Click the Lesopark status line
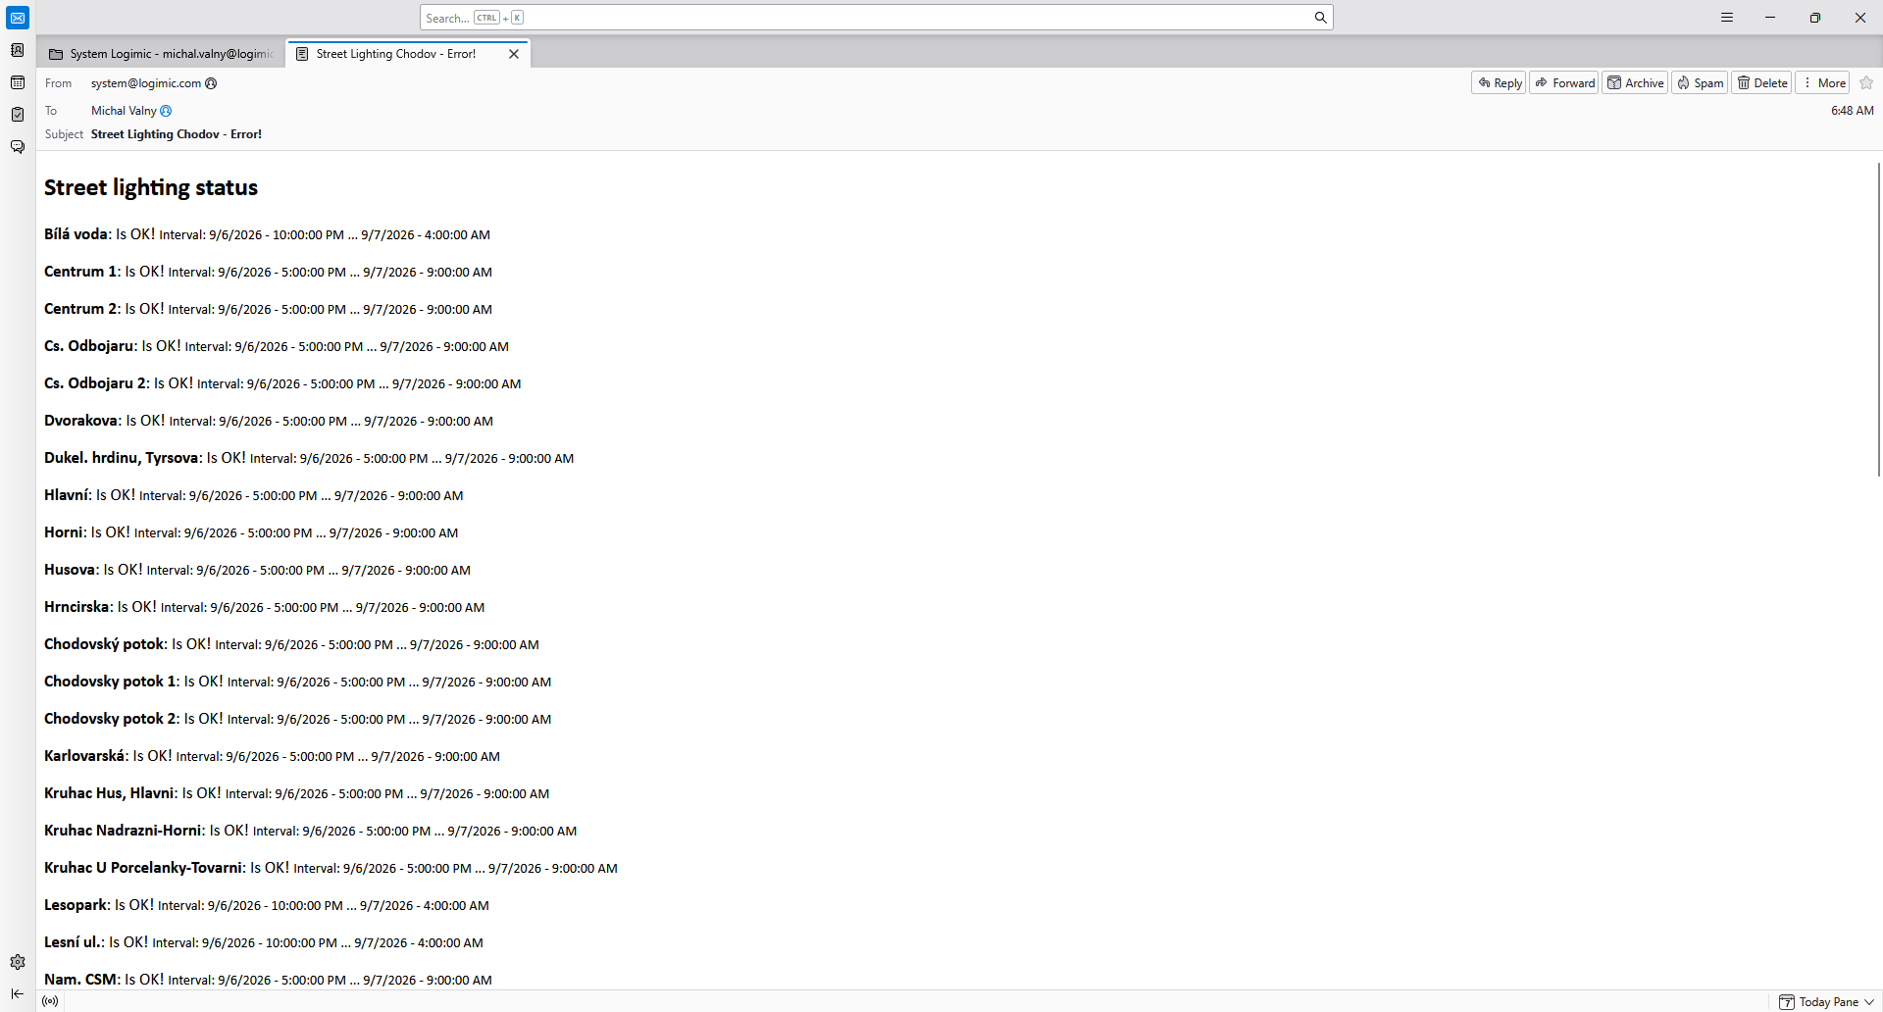This screenshot has height=1012, width=1883. (x=267, y=905)
